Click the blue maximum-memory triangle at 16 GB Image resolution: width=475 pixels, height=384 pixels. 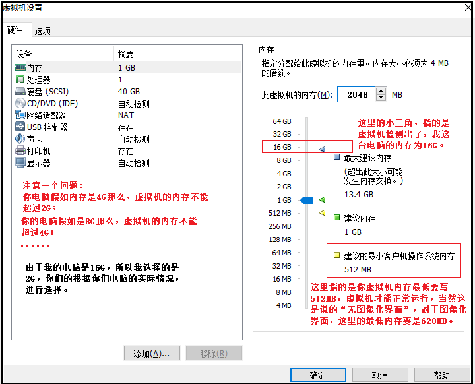(323, 149)
